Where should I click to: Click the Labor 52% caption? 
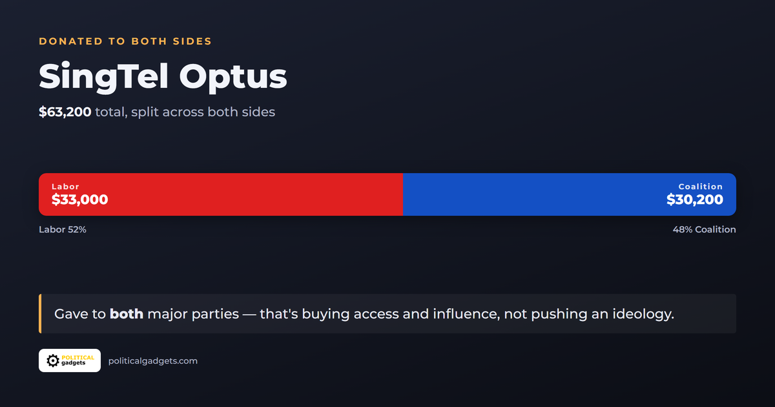(x=63, y=229)
